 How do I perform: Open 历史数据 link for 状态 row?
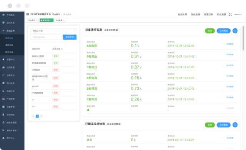click(x=230, y=138)
